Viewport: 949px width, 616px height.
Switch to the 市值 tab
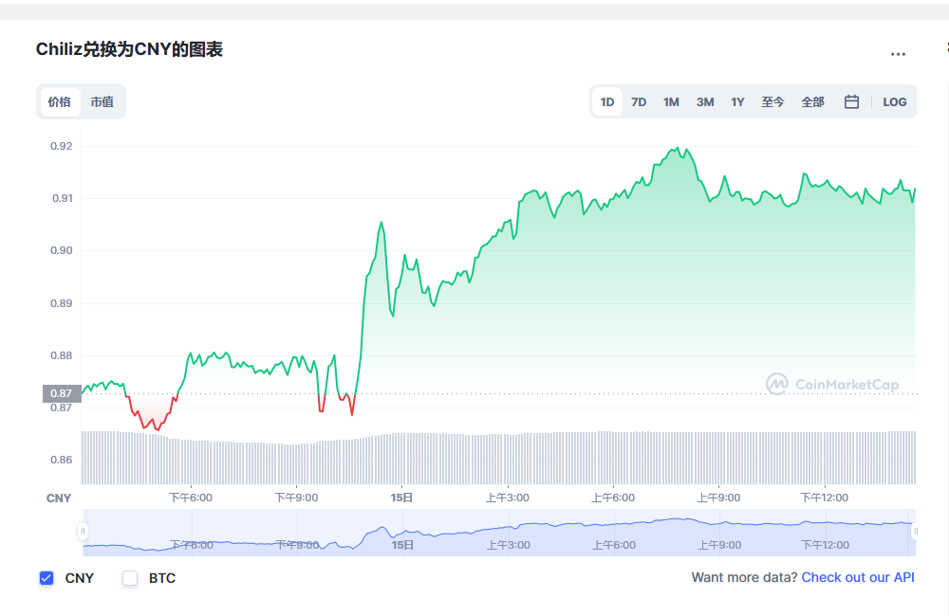point(102,101)
